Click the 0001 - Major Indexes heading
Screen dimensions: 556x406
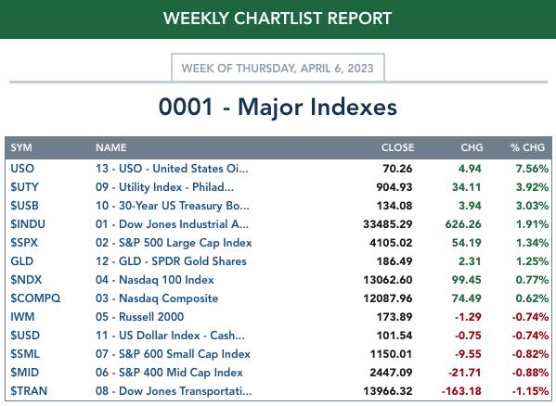tap(278, 107)
